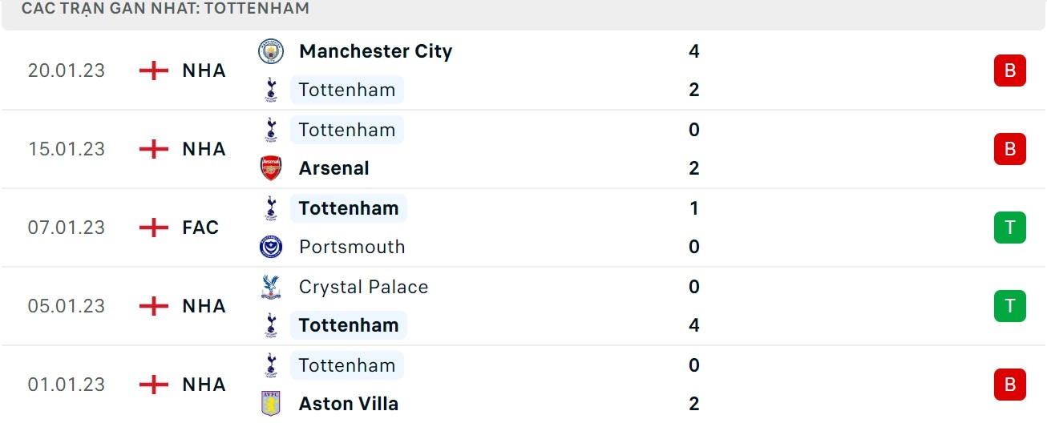The height and width of the screenshot is (423, 1047).
Task: Click the Portsmouth club crest icon
Action: point(271,247)
